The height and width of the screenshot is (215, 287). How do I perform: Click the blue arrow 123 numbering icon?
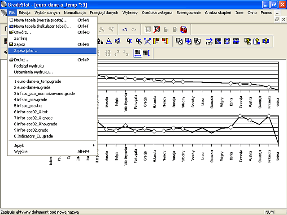point(209,41)
